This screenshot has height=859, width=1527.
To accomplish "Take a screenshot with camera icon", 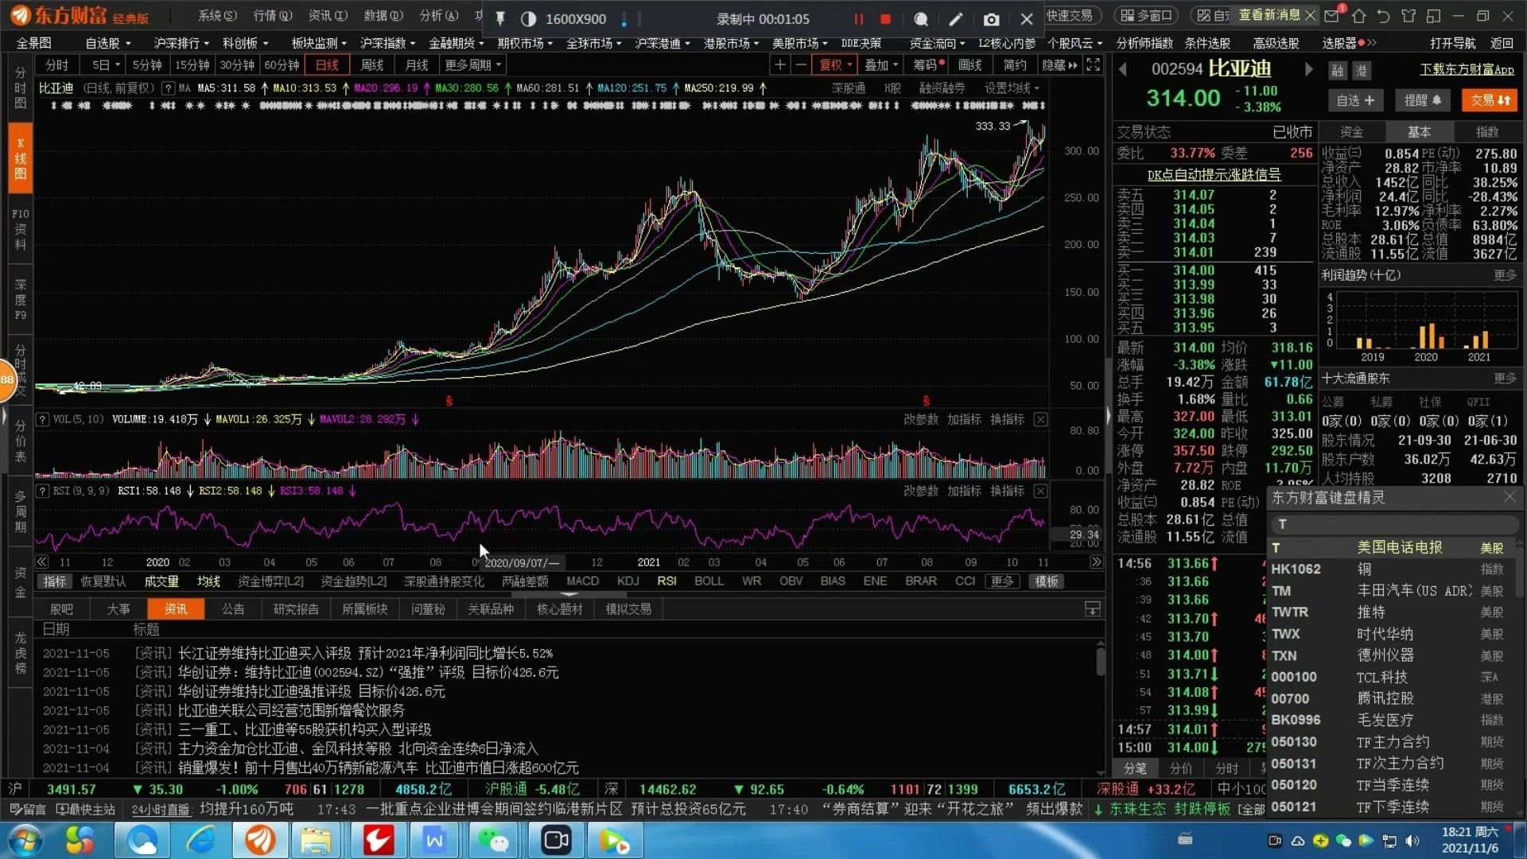I will [991, 19].
